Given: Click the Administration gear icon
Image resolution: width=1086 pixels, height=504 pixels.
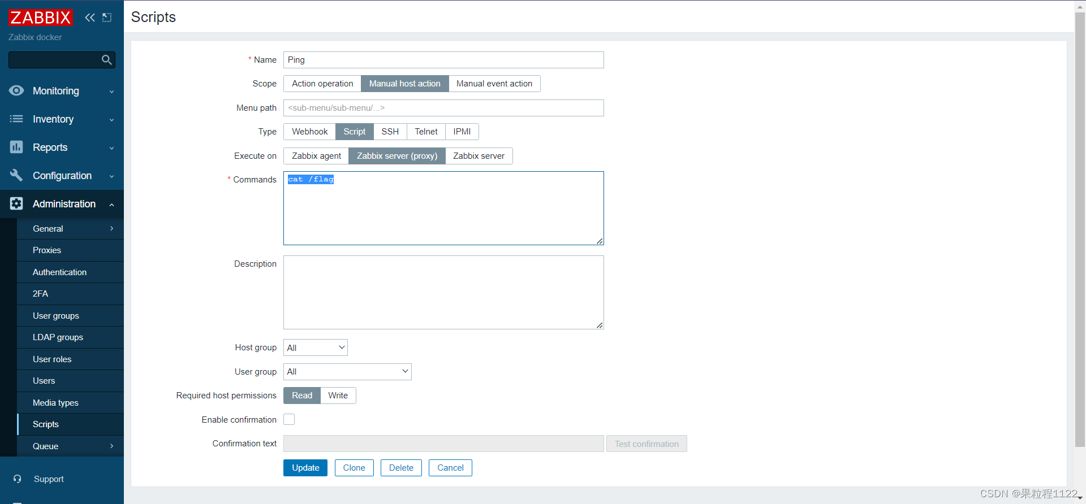Looking at the screenshot, I should [x=16, y=203].
